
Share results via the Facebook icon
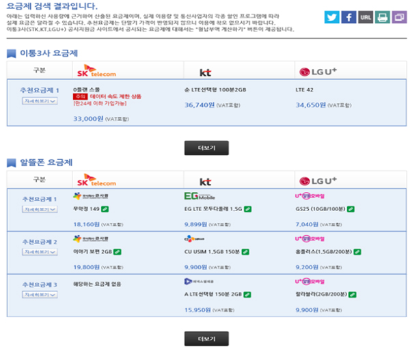pos(348,17)
